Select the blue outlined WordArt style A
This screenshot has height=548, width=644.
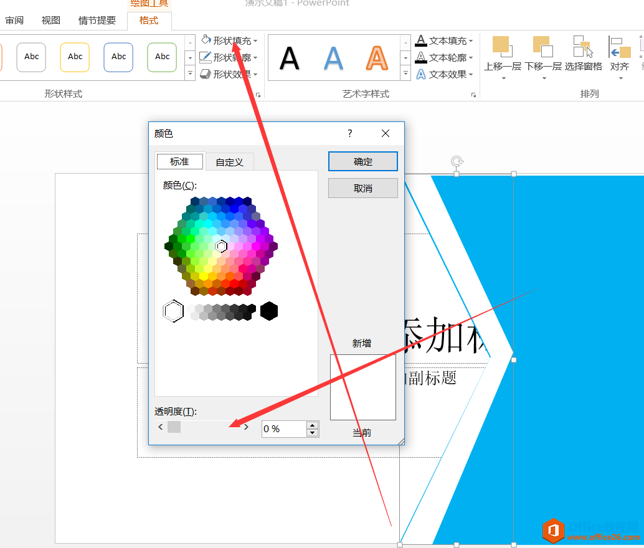333,57
